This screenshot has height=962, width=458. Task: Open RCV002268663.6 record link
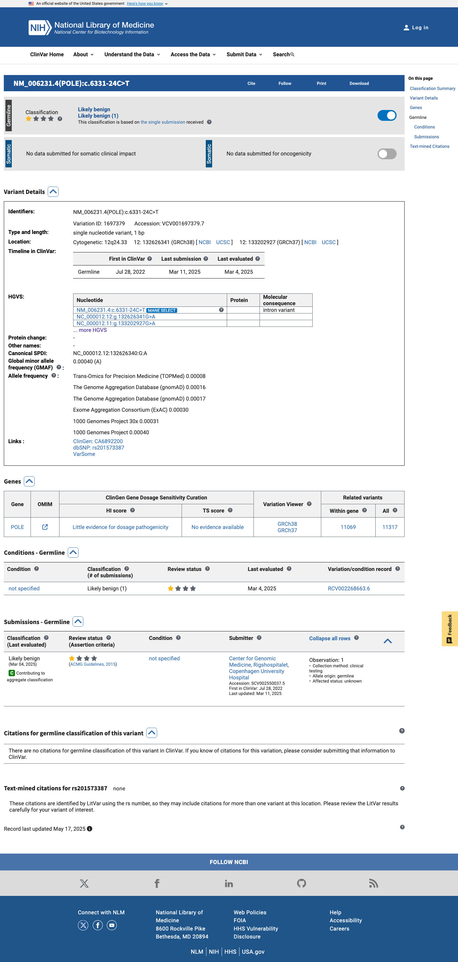click(x=349, y=588)
